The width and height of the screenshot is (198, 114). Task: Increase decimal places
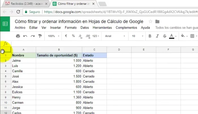coord(88,36)
